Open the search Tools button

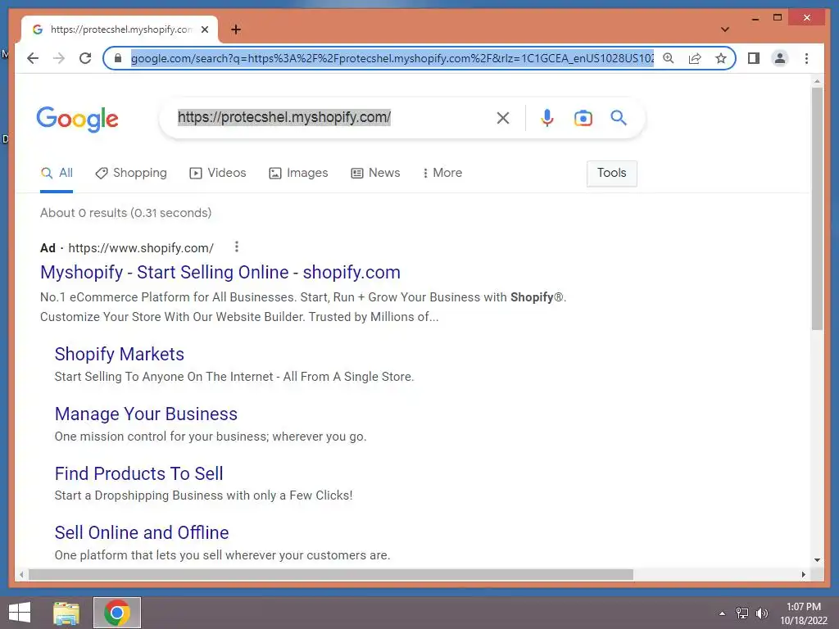click(x=611, y=174)
